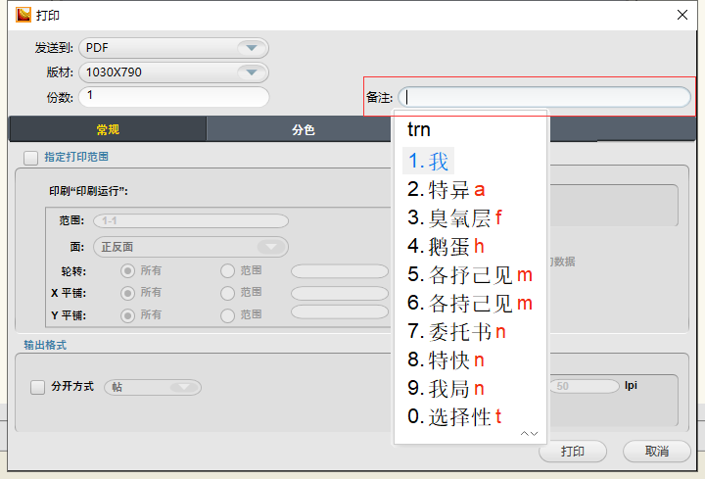
Task: Open the 面 正反面 dropdown
Action: pyautogui.click(x=267, y=247)
